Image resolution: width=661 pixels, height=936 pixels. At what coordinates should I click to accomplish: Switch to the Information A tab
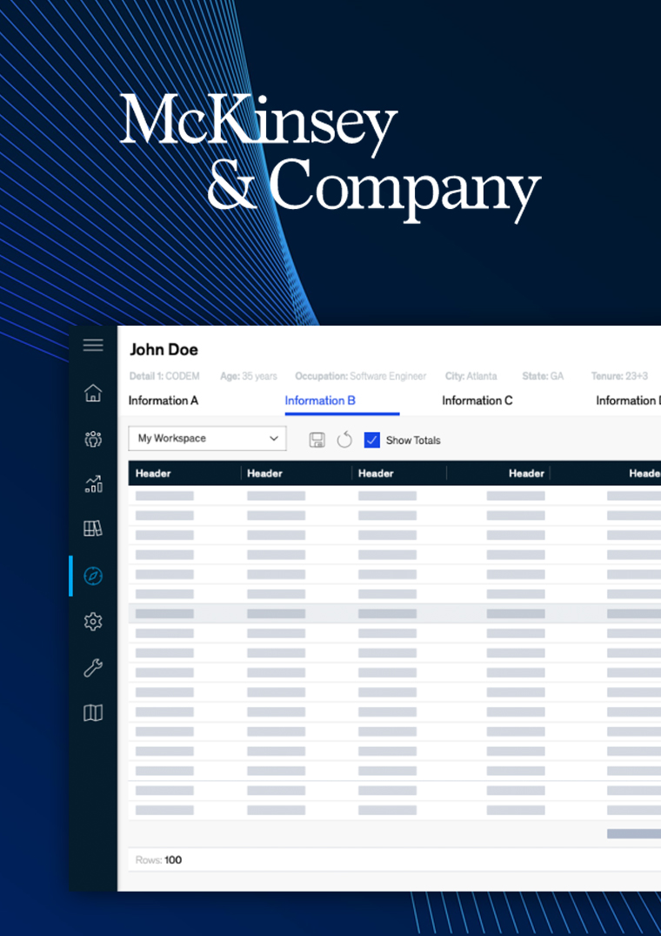[x=164, y=401]
